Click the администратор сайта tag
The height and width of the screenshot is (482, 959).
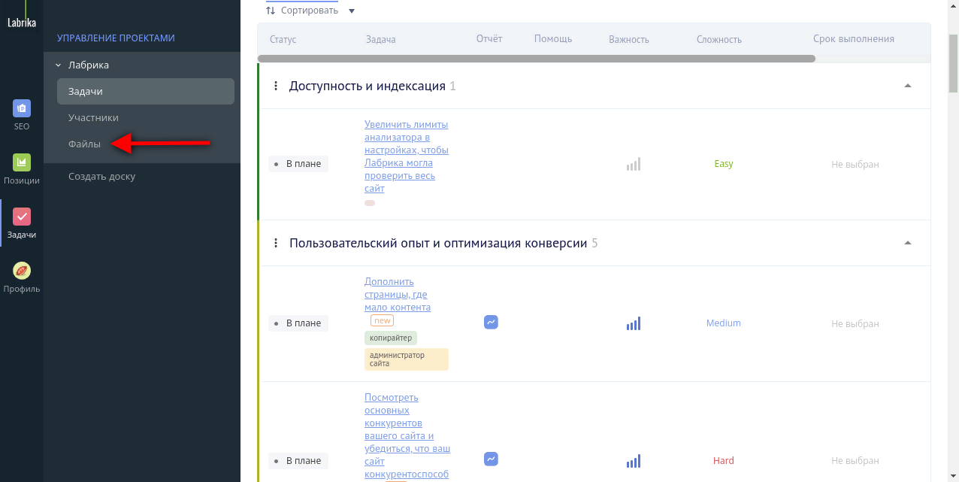click(x=406, y=359)
